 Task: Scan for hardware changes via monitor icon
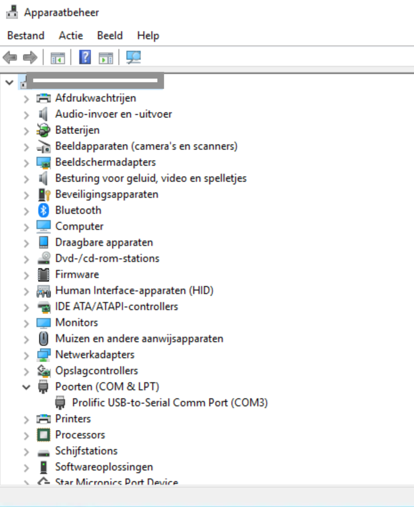[134, 57]
